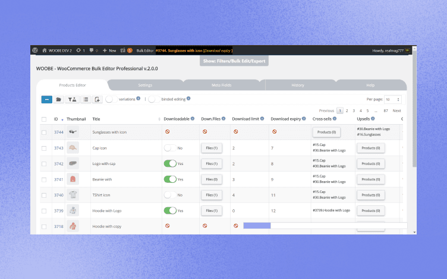Sort by the ID column arrow
The height and width of the screenshot is (279, 447).
[62, 120]
